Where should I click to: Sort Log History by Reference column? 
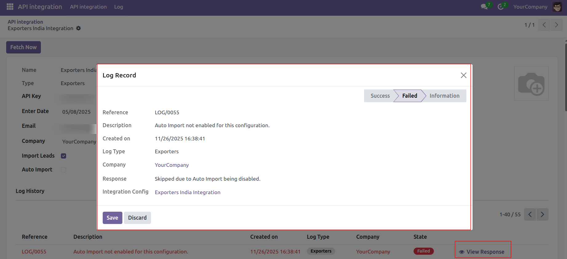(x=34, y=237)
